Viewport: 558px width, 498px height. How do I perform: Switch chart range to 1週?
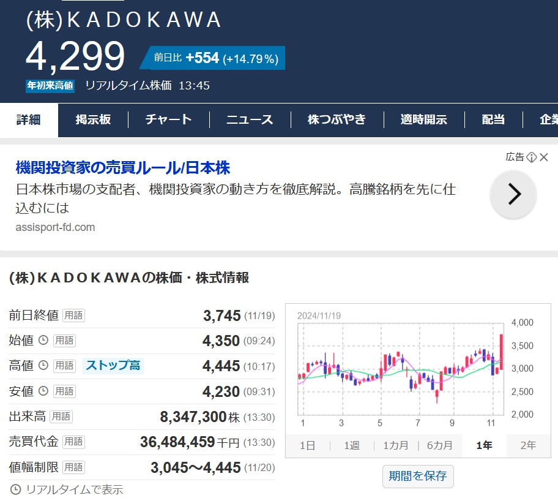tap(352, 445)
